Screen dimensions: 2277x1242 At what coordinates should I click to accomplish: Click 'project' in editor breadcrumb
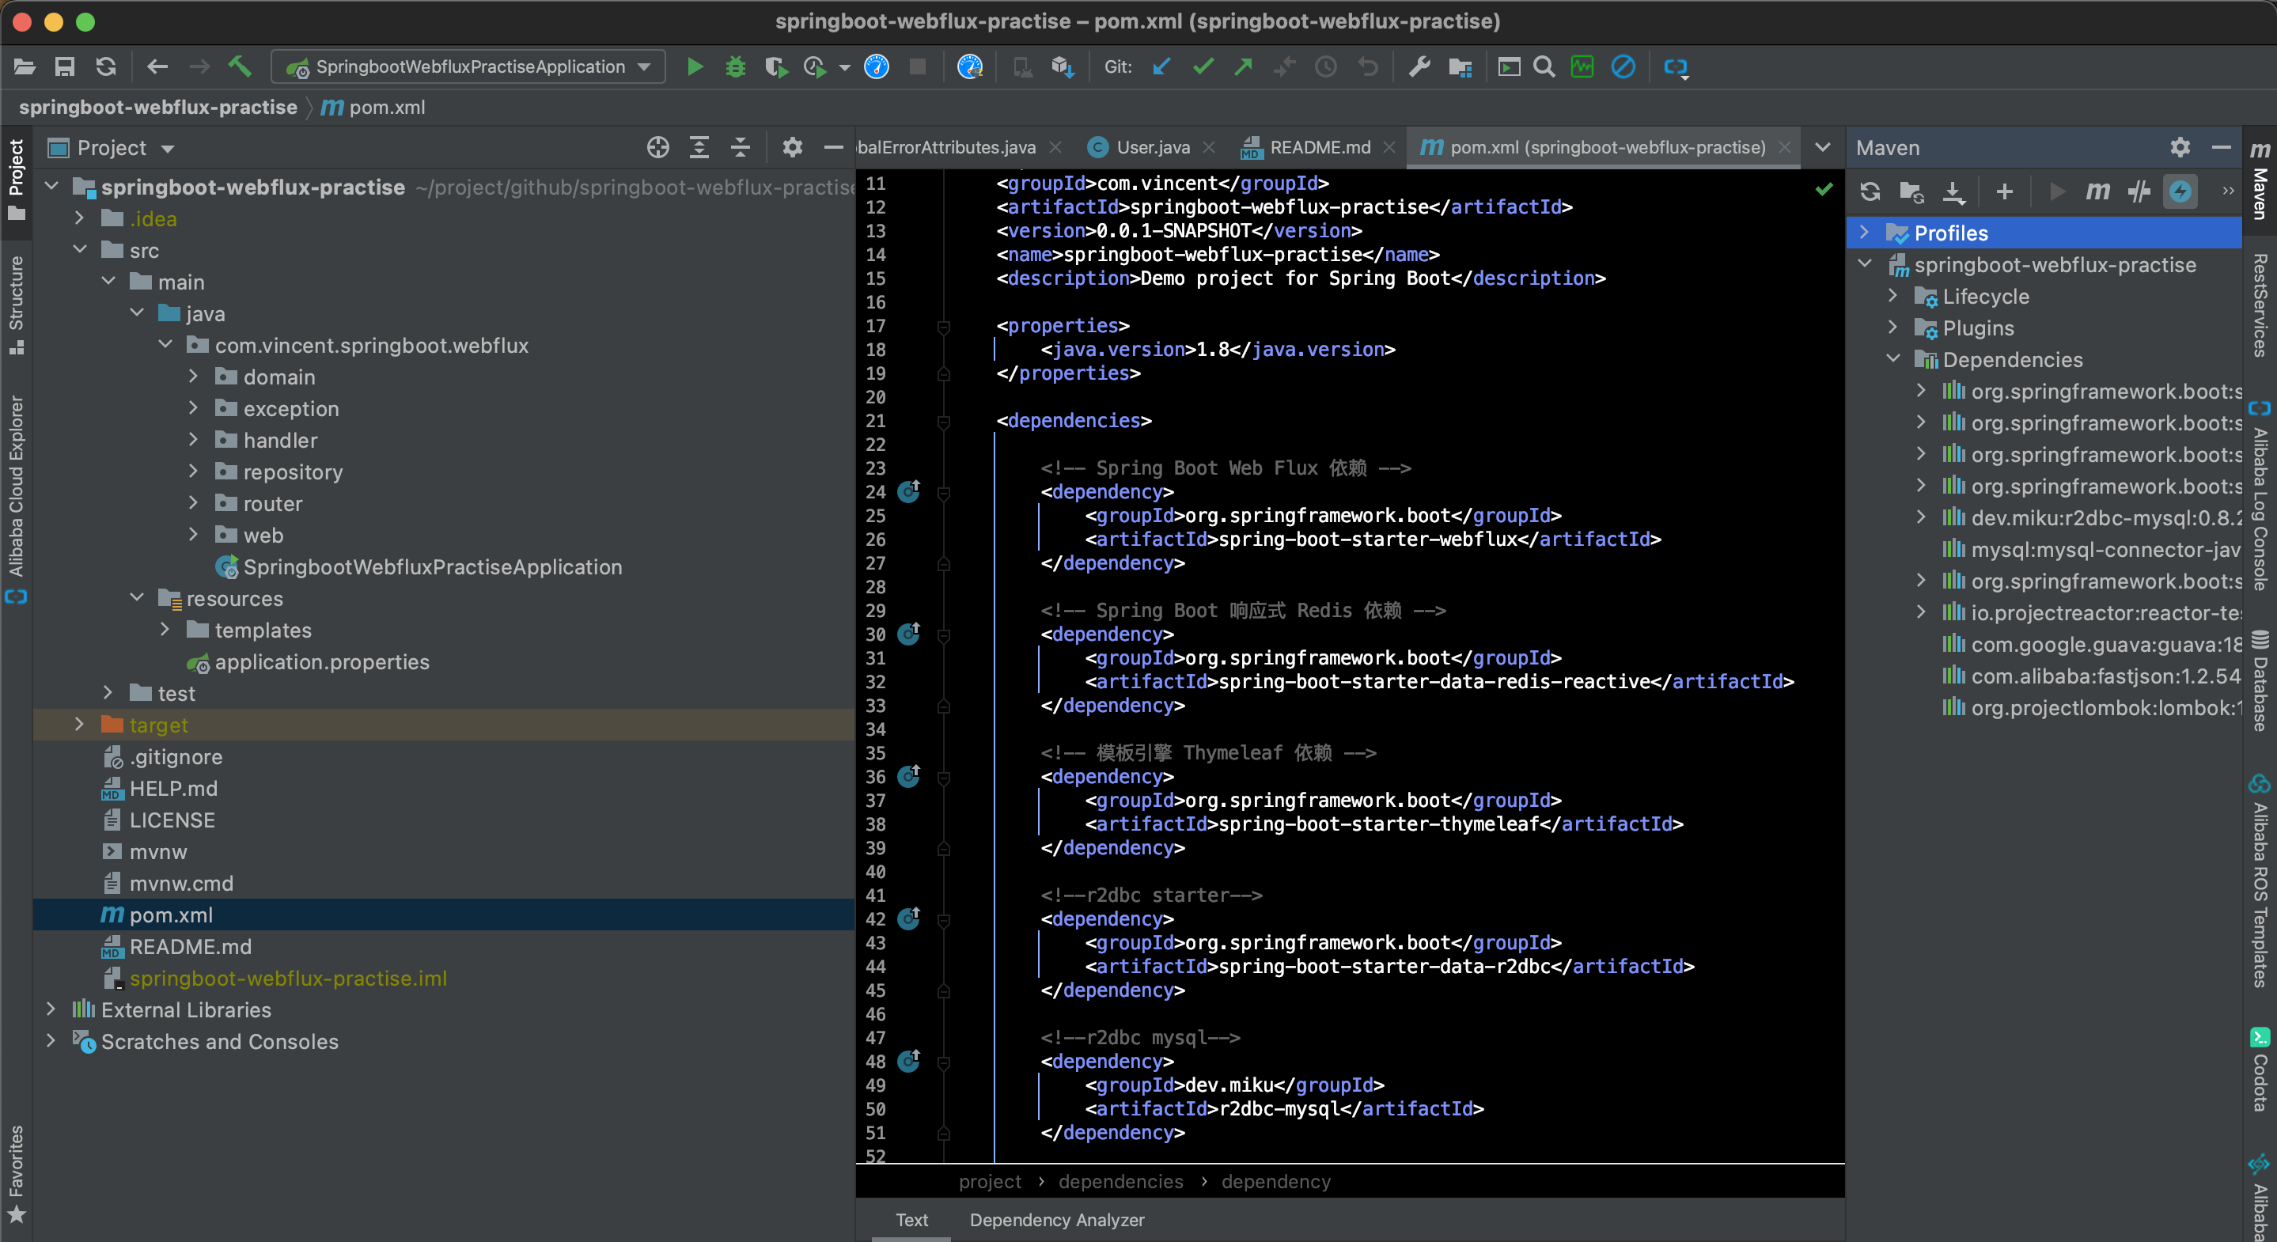(x=989, y=1182)
